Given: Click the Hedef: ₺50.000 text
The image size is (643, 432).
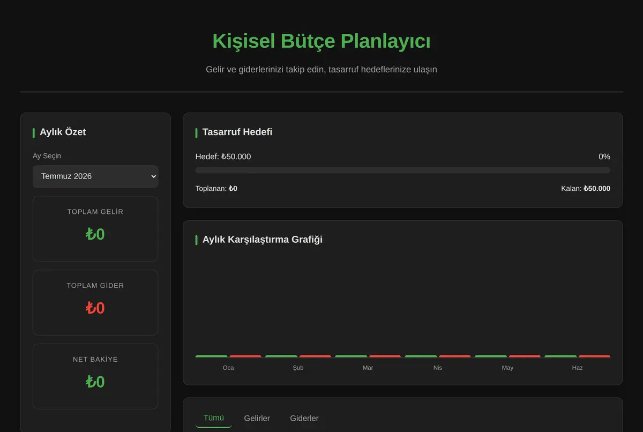Looking at the screenshot, I should [223, 157].
